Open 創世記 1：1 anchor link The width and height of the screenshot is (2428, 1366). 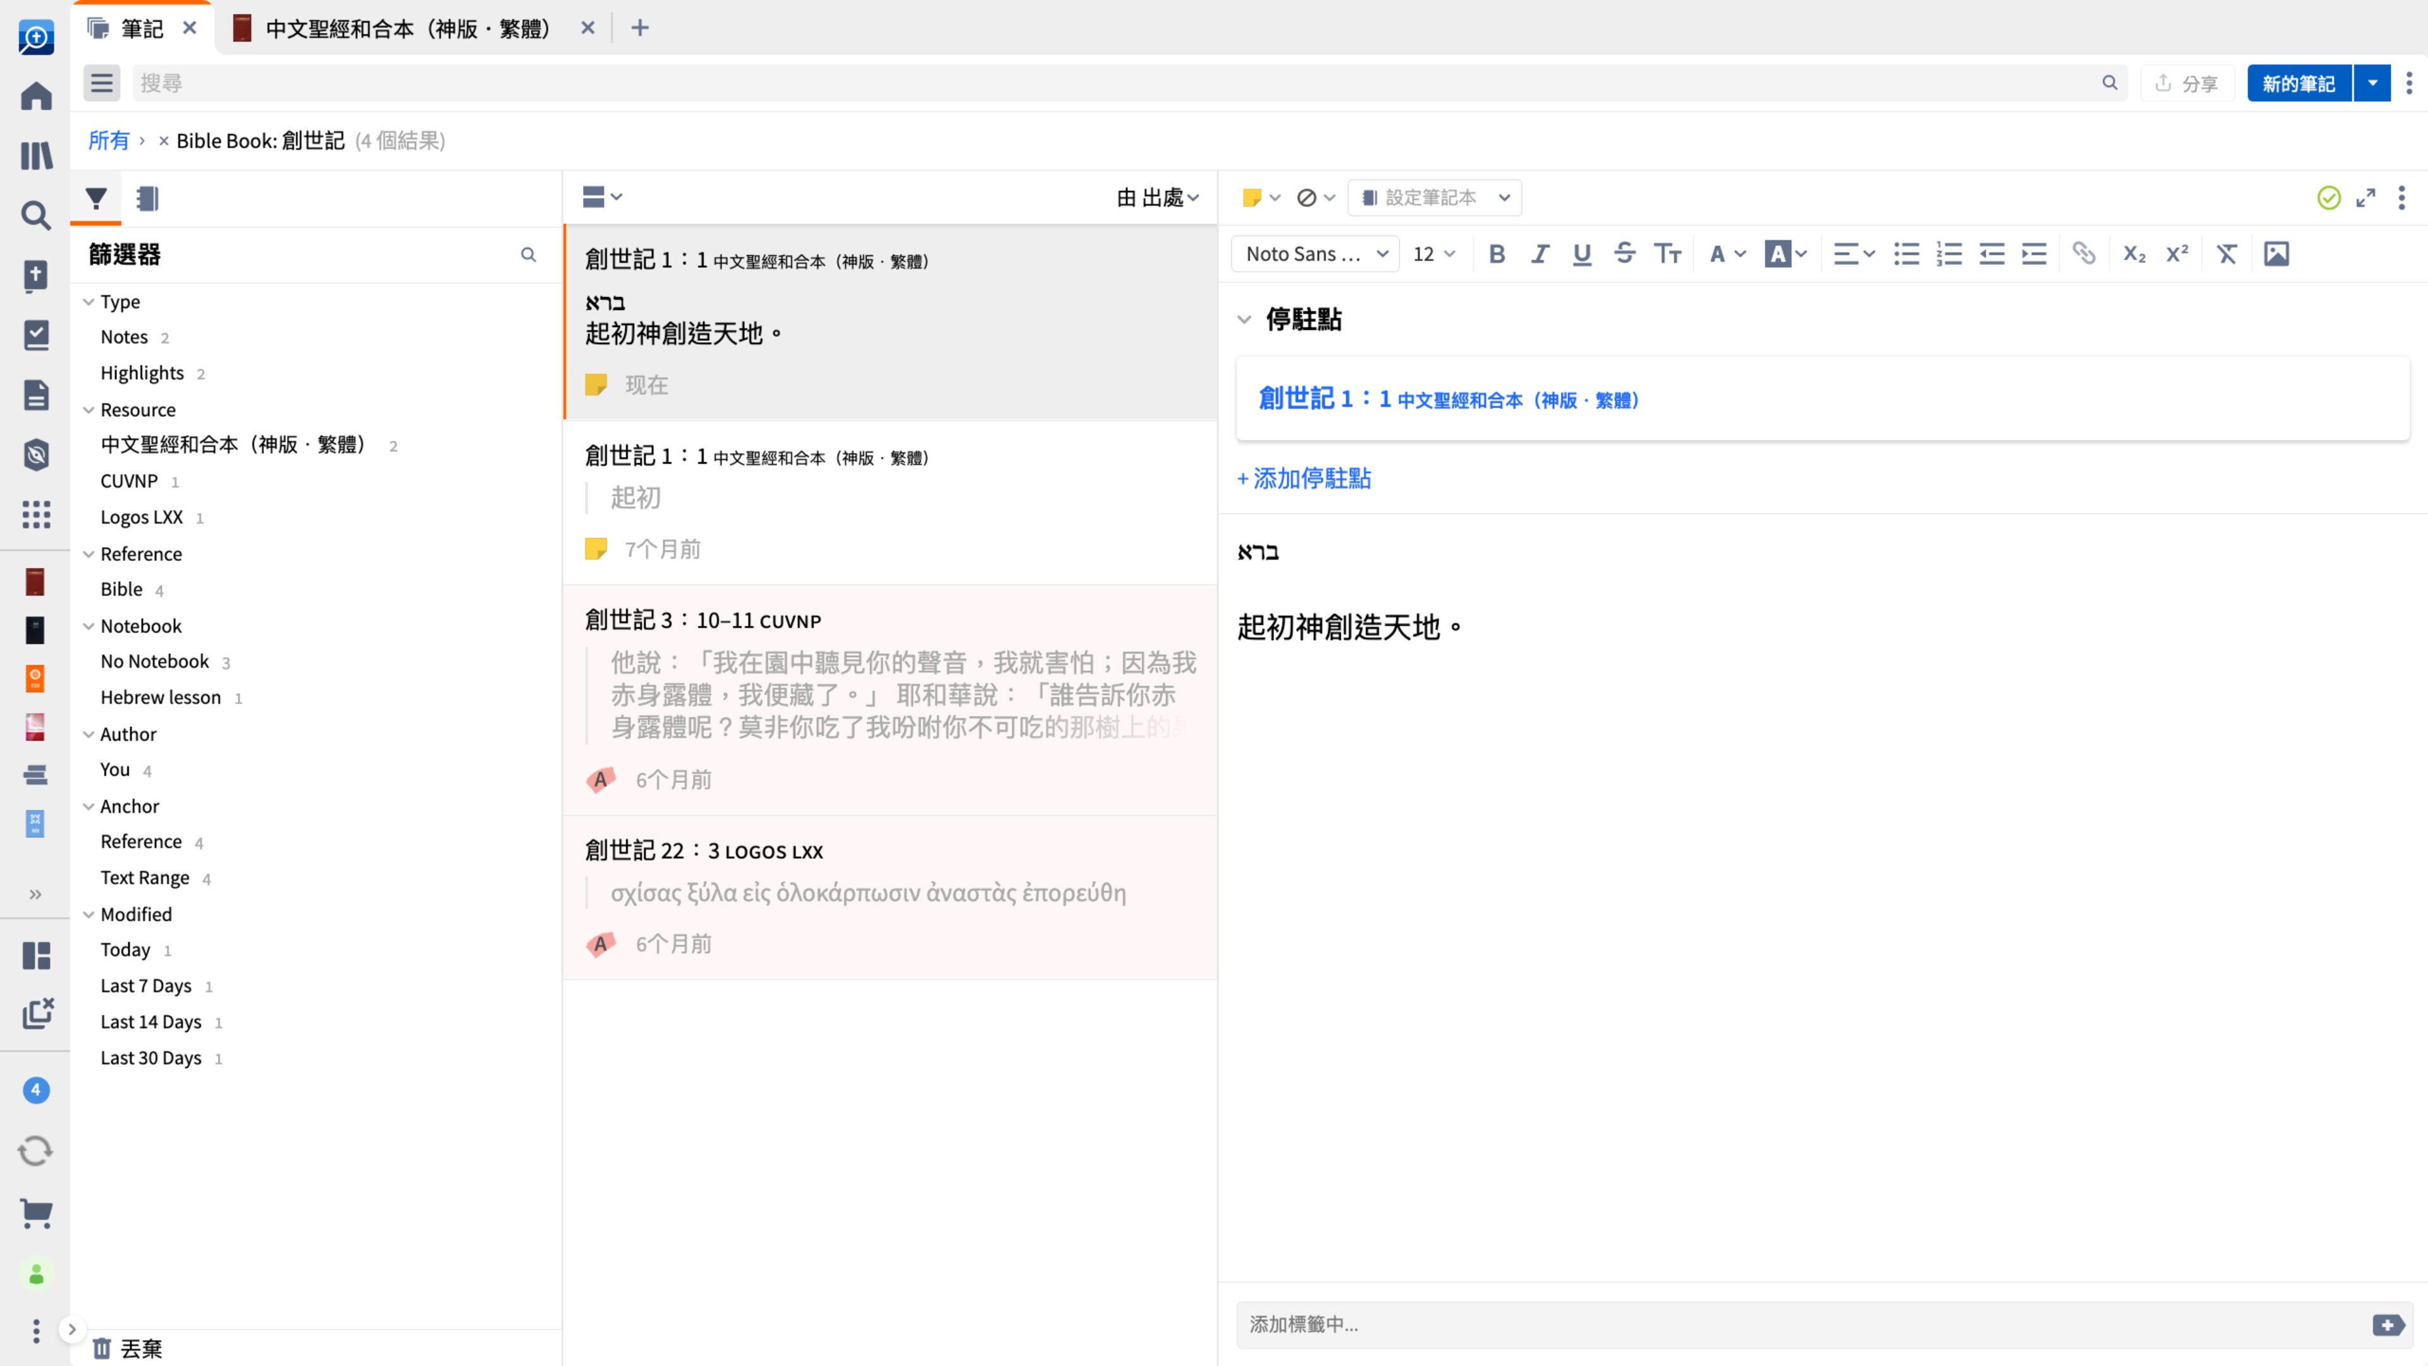(1449, 399)
